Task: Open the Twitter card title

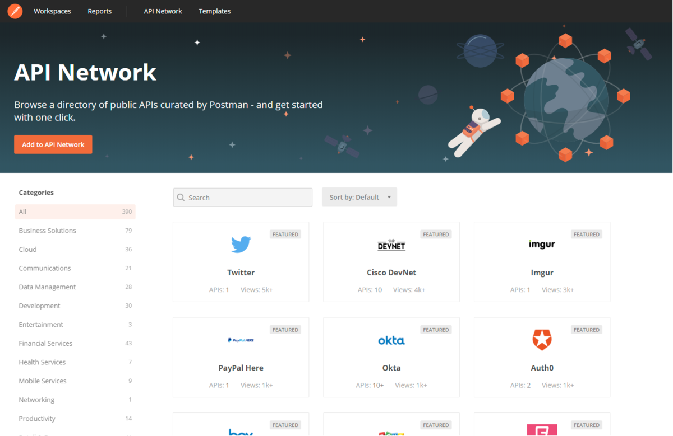Action: [x=241, y=273]
